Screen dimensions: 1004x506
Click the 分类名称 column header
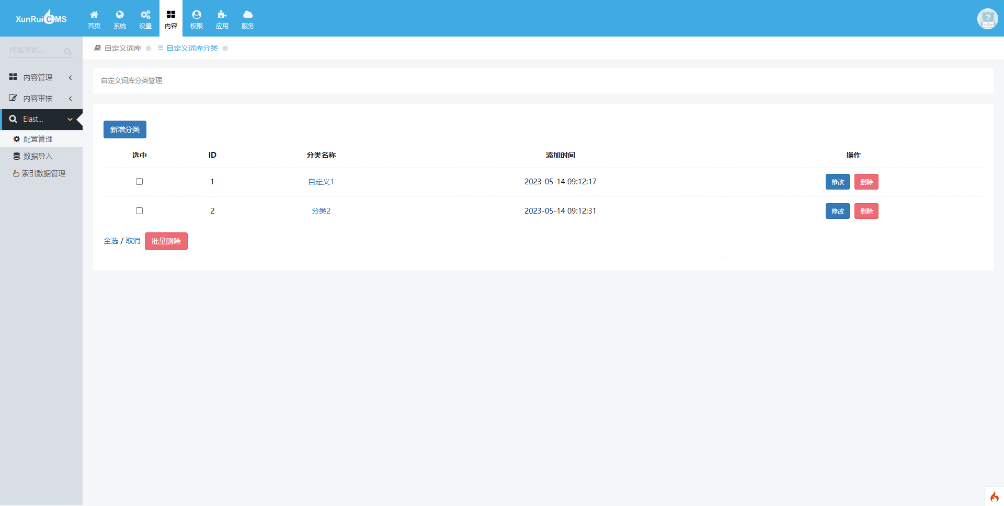pyautogui.click(x=321, y=155)
